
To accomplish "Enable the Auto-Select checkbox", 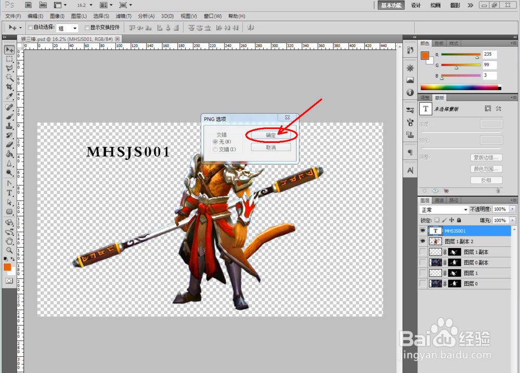I will pyautogui.click(x=30, y=28).
